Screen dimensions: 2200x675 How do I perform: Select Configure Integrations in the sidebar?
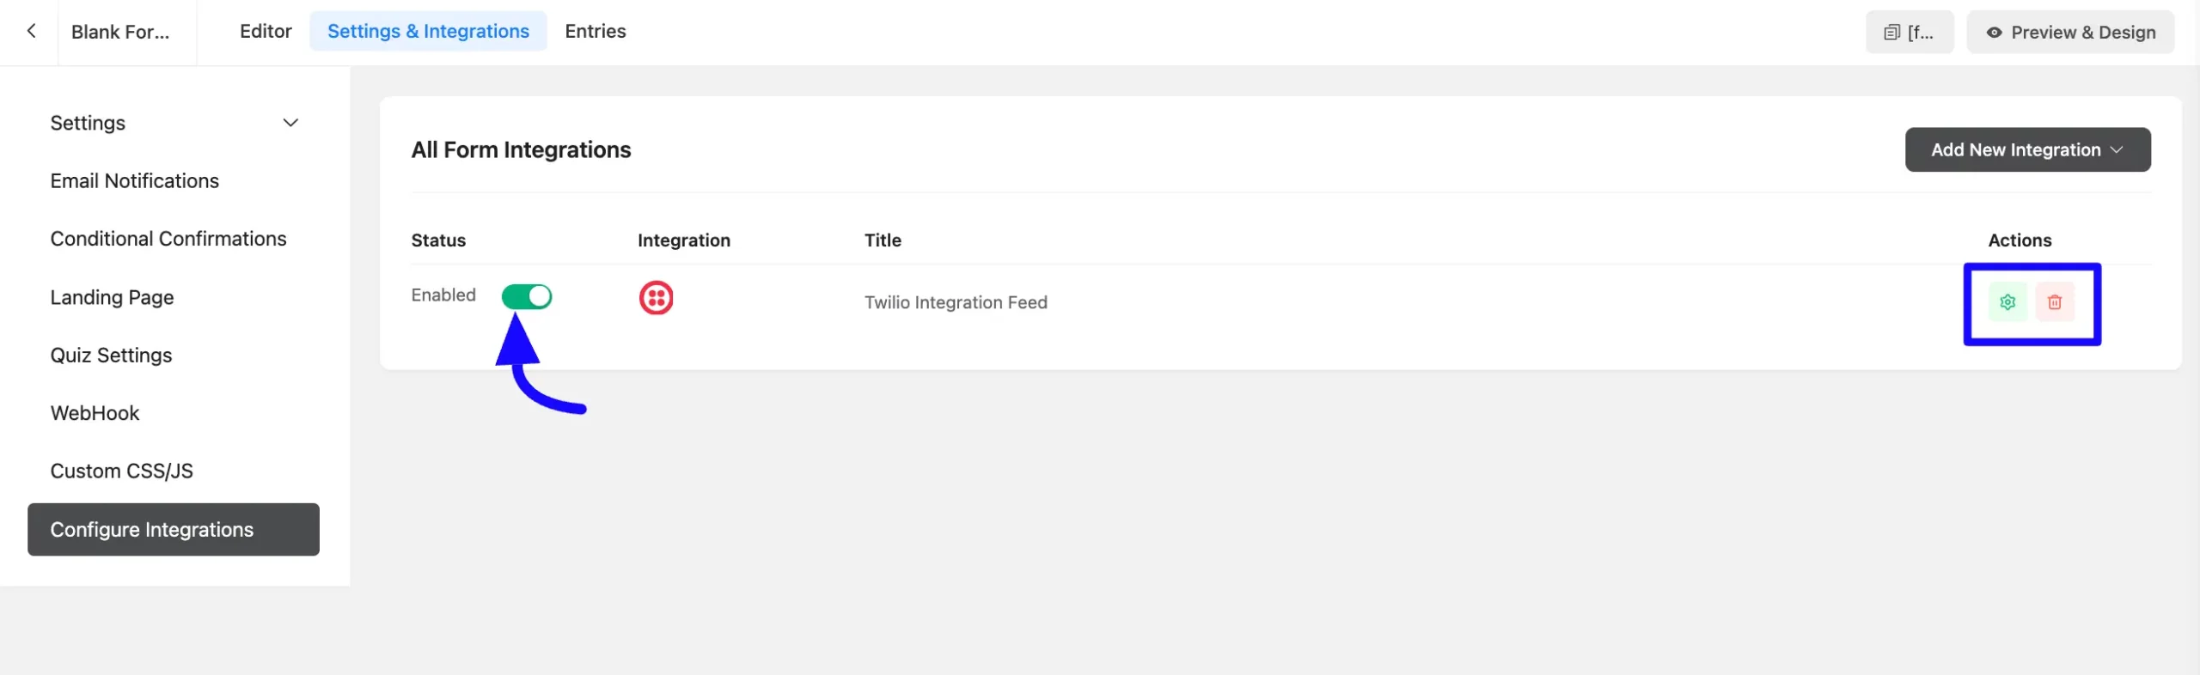click(152, 529)
